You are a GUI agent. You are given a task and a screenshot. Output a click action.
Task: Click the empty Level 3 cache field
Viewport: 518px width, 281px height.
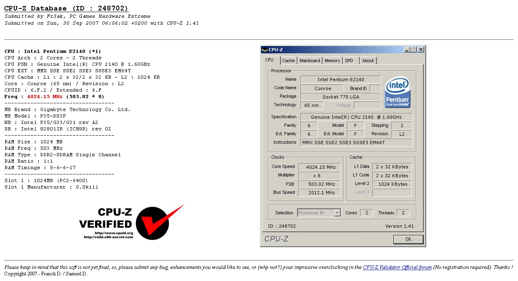tap(392, 193)
